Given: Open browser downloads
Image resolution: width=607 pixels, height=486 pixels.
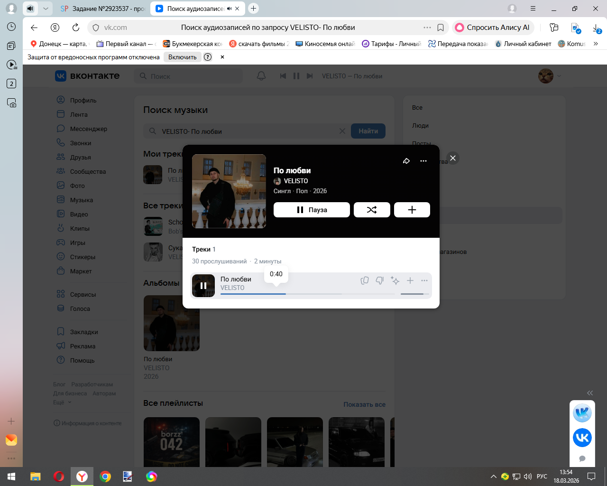Looking at the screenshot, I should (597, 28).
